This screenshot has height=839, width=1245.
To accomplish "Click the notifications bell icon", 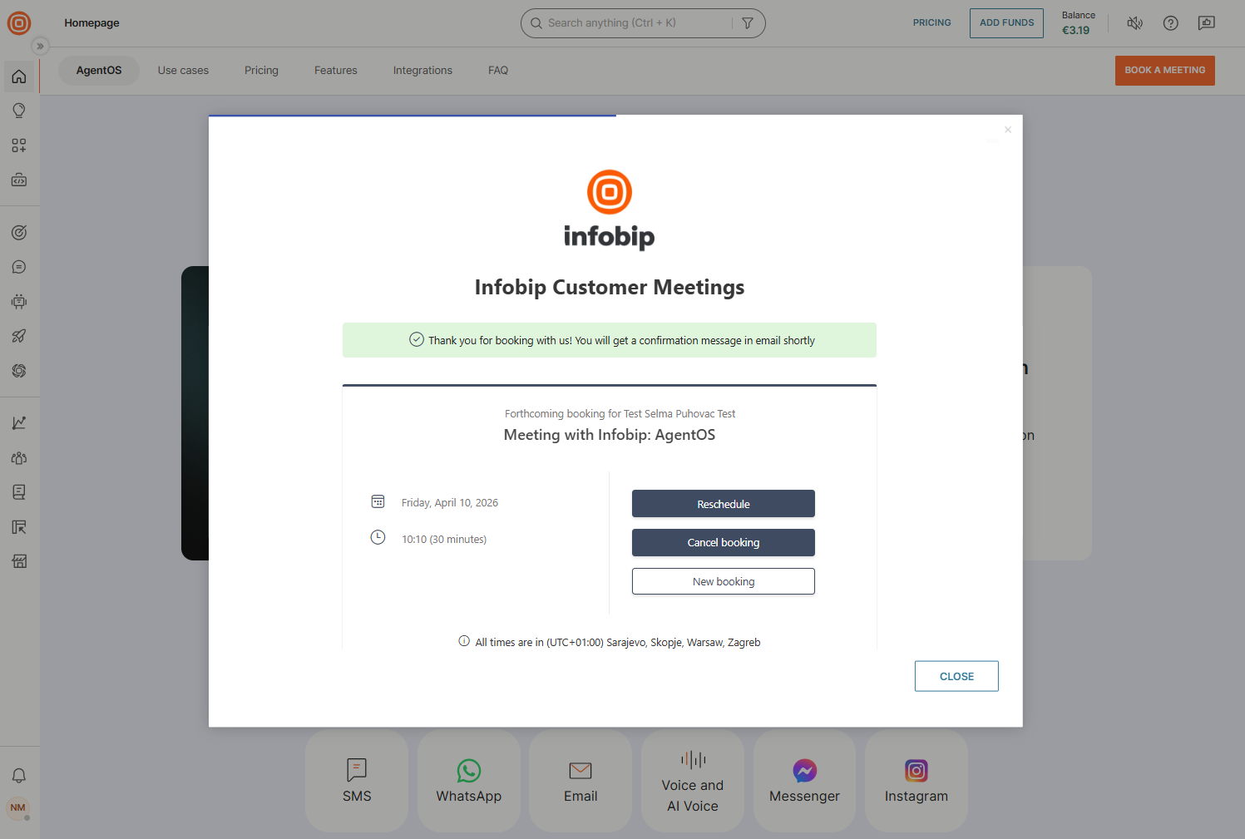I will (18, 775).
